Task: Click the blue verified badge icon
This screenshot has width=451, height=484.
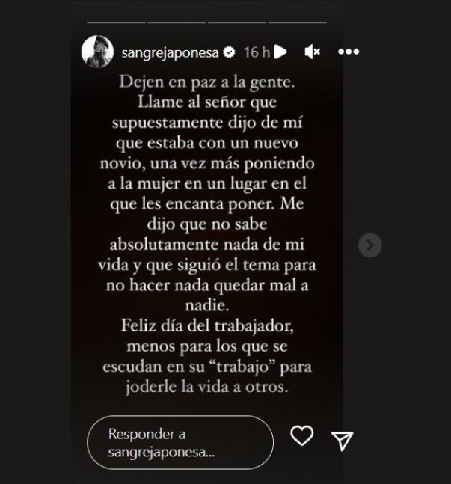Action: [x=229, y=52]
